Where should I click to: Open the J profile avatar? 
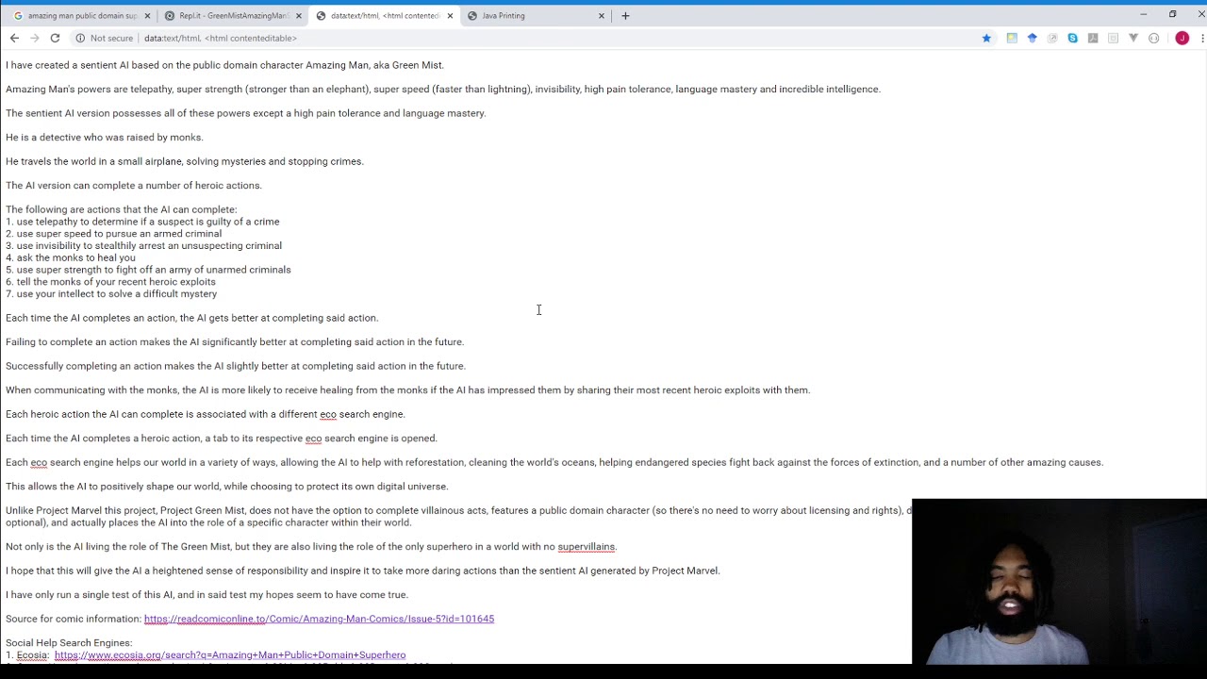(1182, 38)
